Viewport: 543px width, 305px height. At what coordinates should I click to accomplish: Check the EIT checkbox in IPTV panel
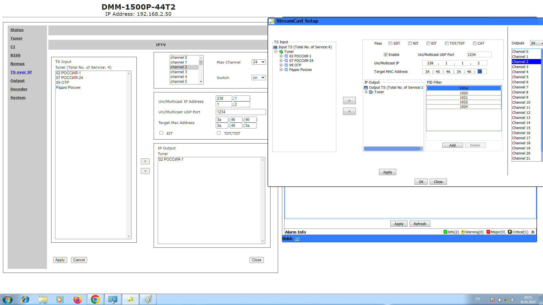coord(161,133)
